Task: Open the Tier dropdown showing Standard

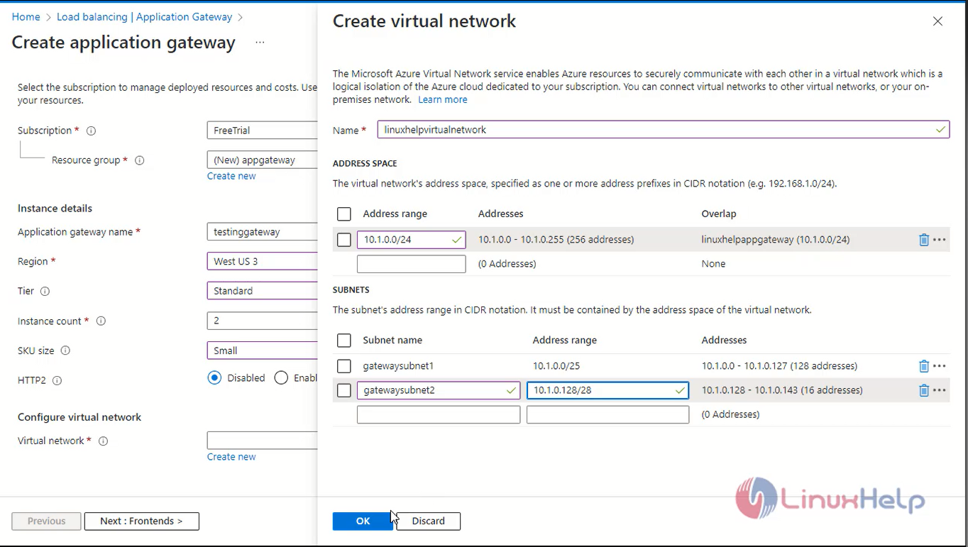Action: point(262,291)
